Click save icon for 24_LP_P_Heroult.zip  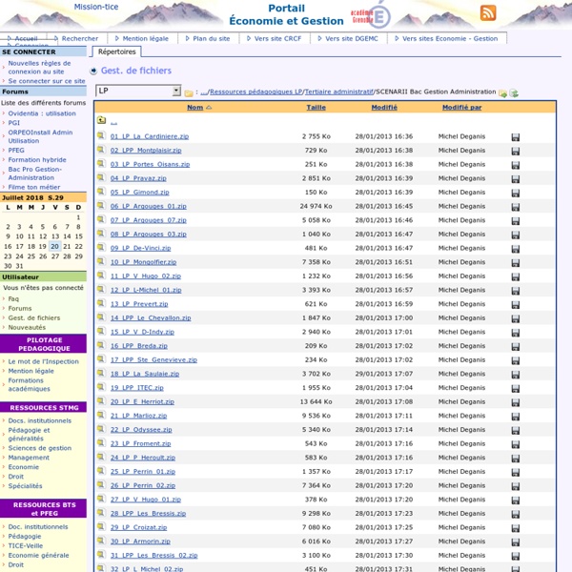pyautogui.click(x=515, y=459)
